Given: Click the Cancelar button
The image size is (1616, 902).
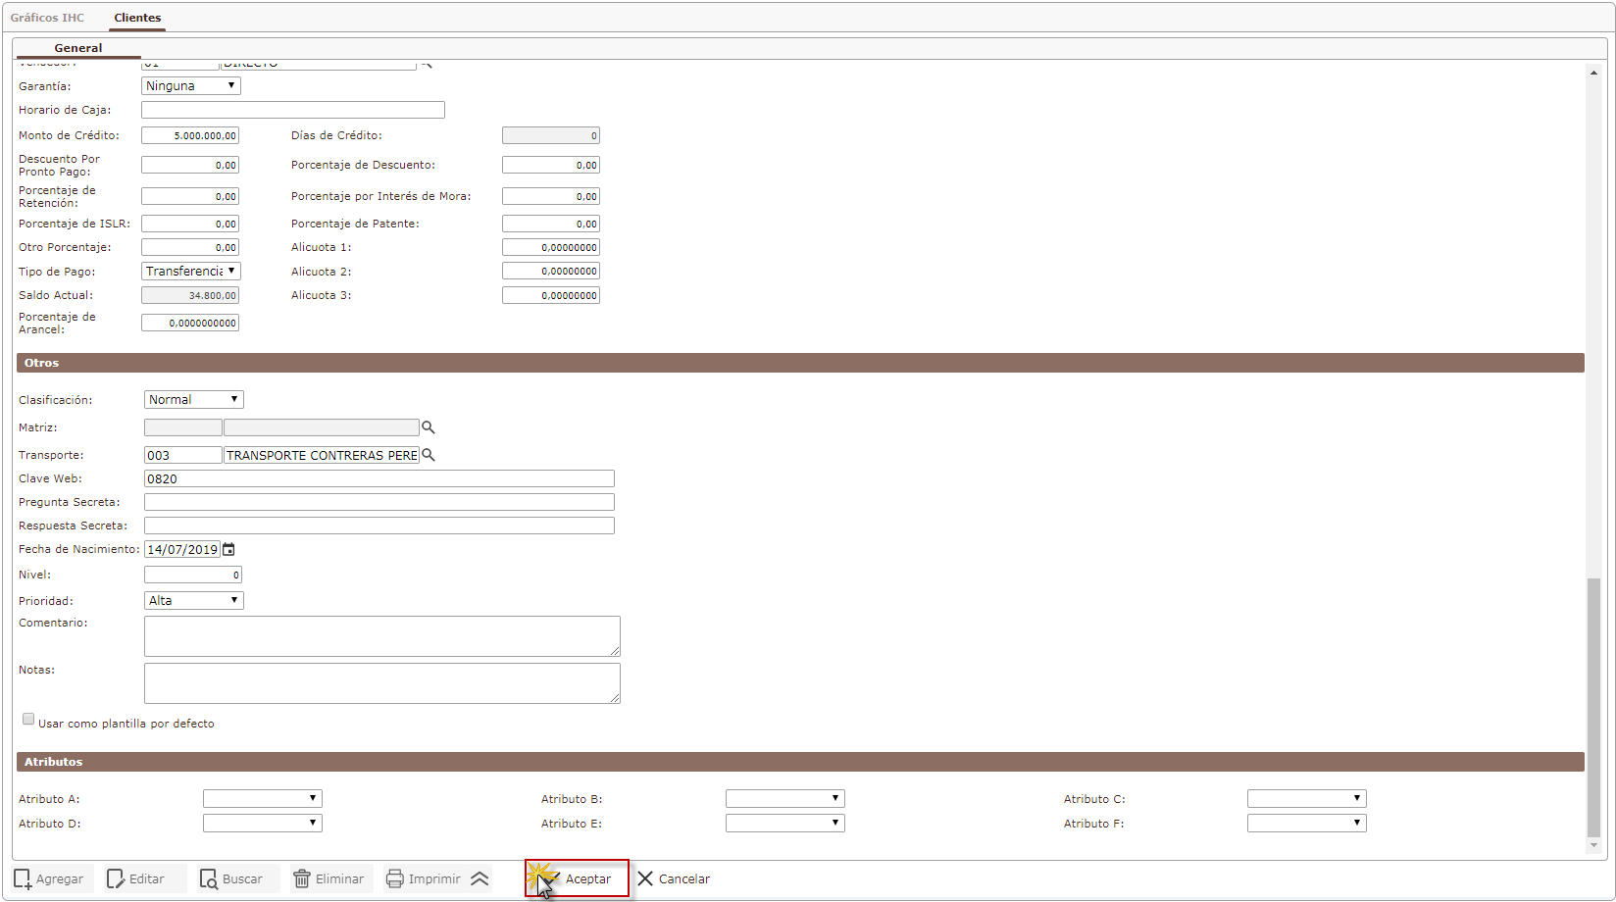Looking at the screenshot, I should pos(674,879).
